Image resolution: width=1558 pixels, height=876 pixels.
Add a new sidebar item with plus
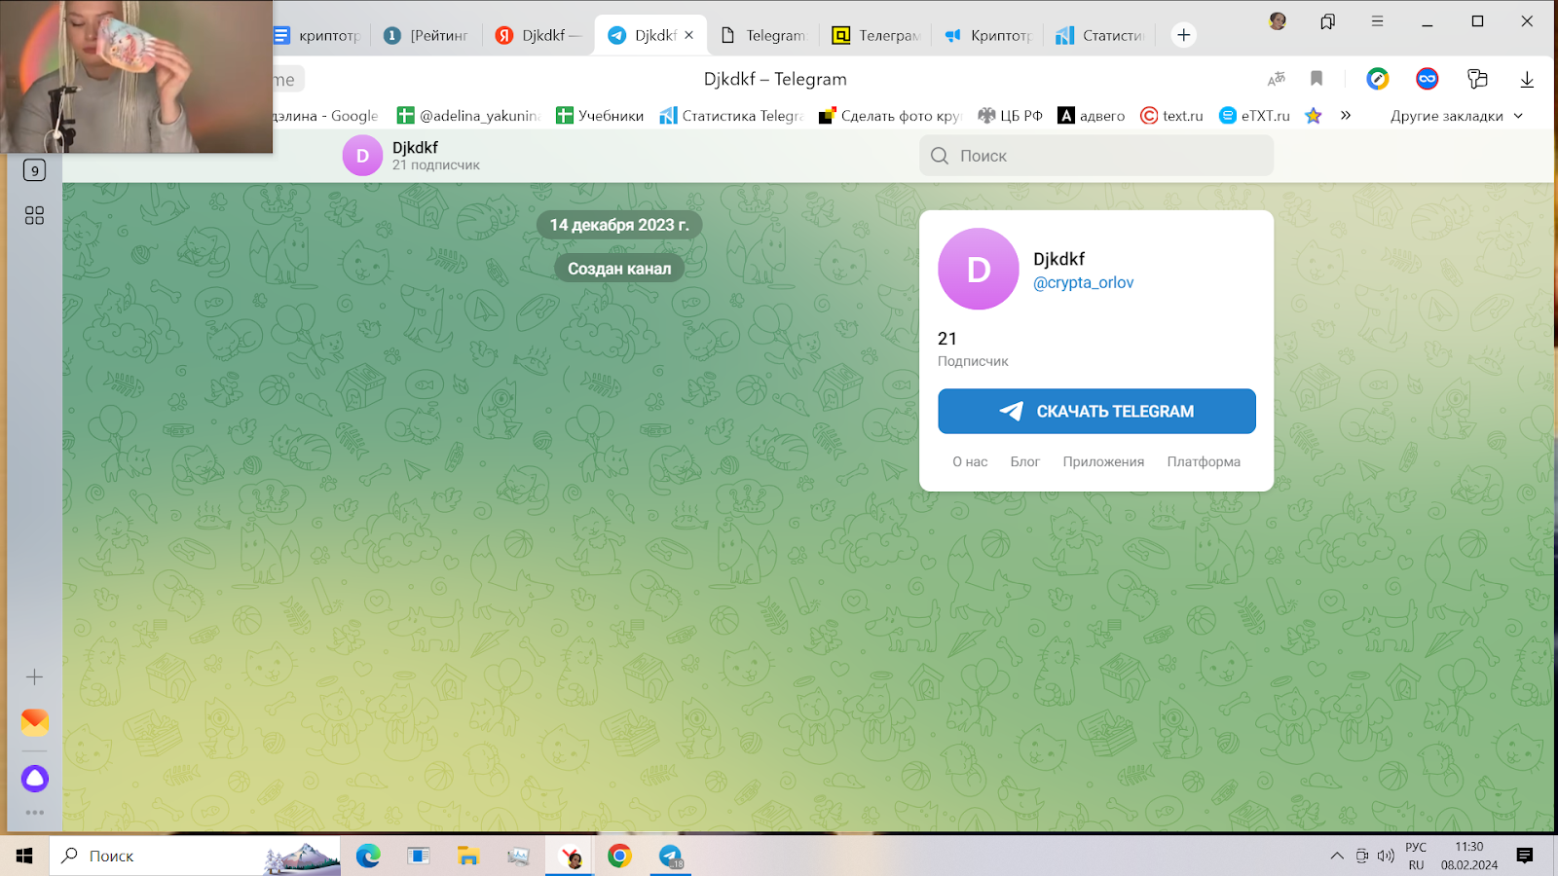[x=34, y=676]
